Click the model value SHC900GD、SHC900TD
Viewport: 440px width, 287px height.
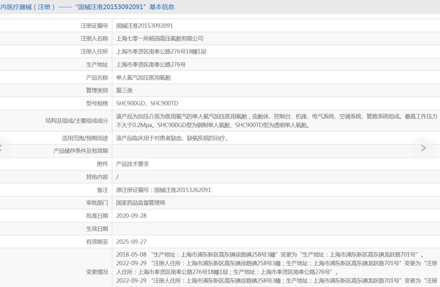pos(147,103)
